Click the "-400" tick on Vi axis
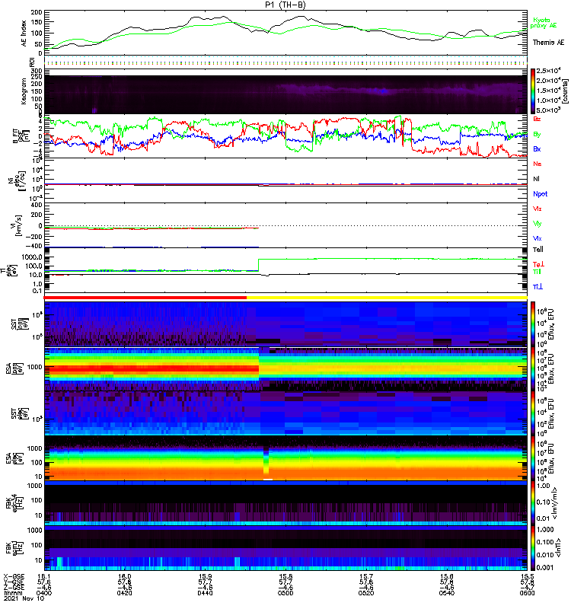 pos(34,246)
